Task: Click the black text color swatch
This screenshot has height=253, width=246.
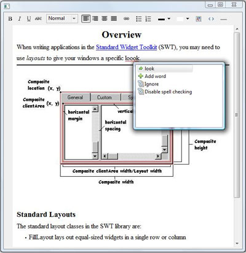Action: (x=161, y=19)
